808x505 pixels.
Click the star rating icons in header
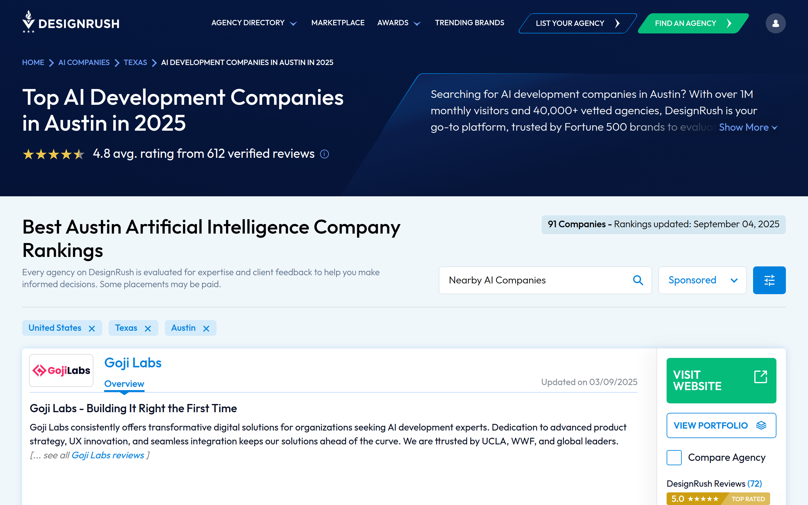coord(53,154)
